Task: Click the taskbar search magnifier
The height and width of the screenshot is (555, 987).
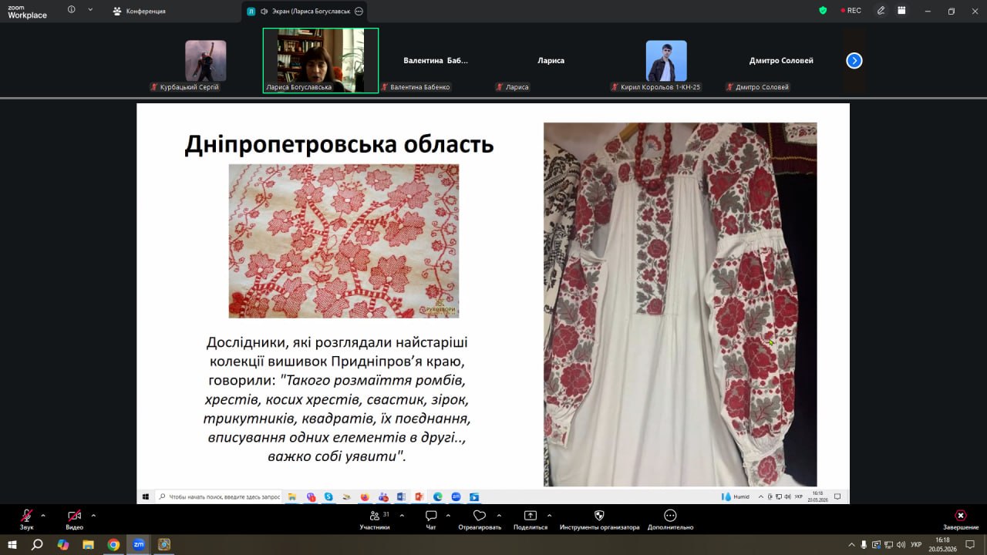Action: click(37, 544)
